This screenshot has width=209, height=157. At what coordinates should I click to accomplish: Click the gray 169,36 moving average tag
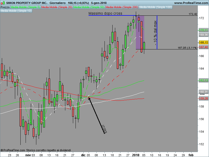point(204,35)
